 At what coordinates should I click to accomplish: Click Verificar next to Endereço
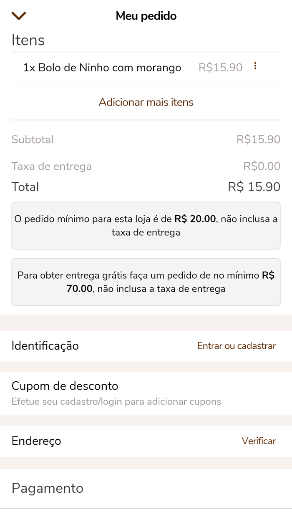259,441
